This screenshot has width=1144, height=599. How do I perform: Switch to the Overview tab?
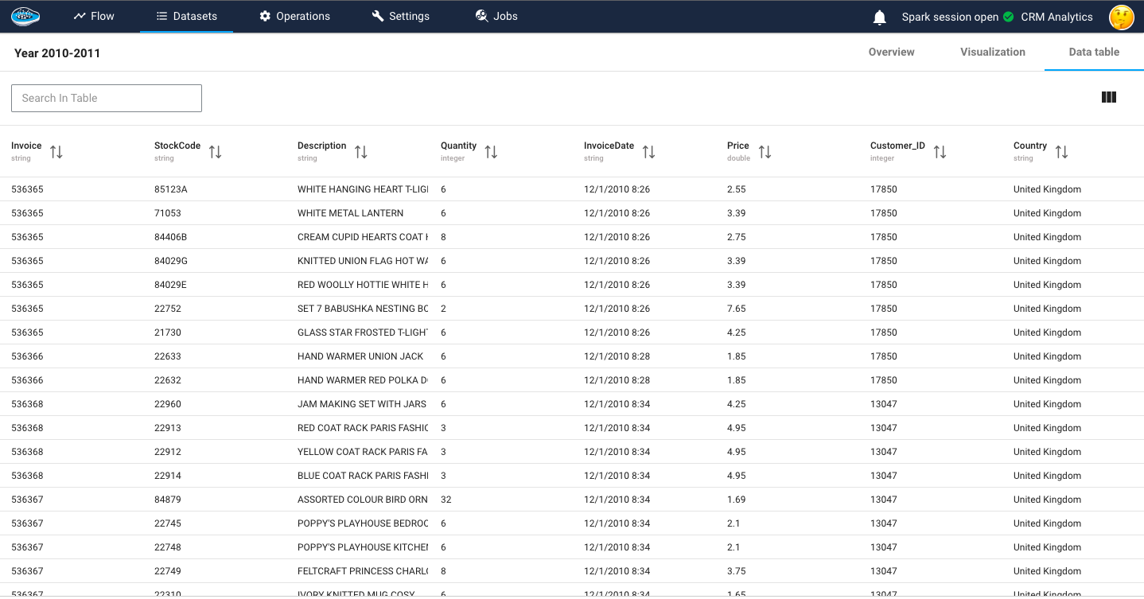891,52
